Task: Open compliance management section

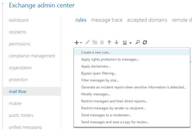Action: [x=32, y=56]
